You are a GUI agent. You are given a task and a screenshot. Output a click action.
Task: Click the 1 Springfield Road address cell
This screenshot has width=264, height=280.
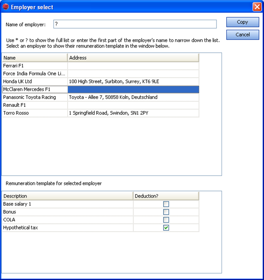pos(133,113)
